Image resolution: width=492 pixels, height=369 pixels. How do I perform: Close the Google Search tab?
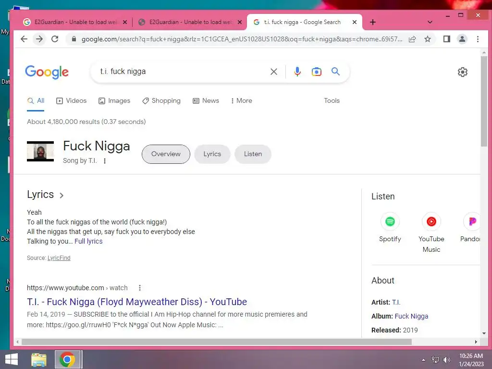coord(354,22)
